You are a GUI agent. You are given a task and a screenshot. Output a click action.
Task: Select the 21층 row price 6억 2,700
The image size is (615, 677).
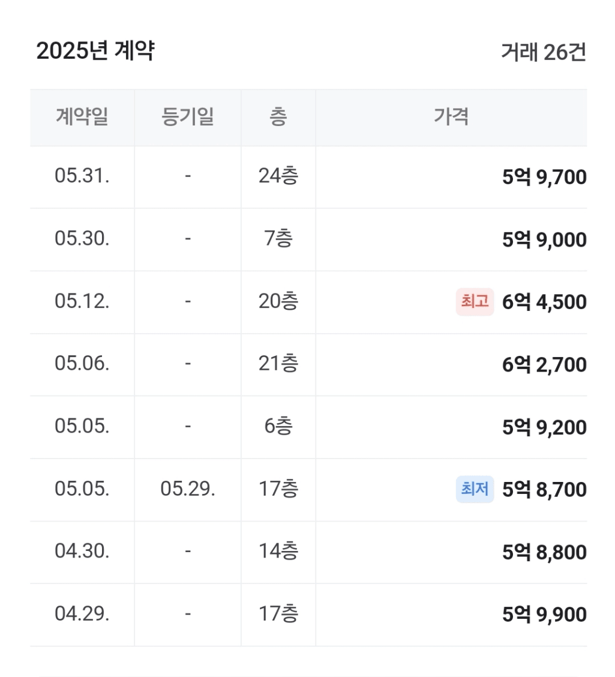(x=544, y=365)
